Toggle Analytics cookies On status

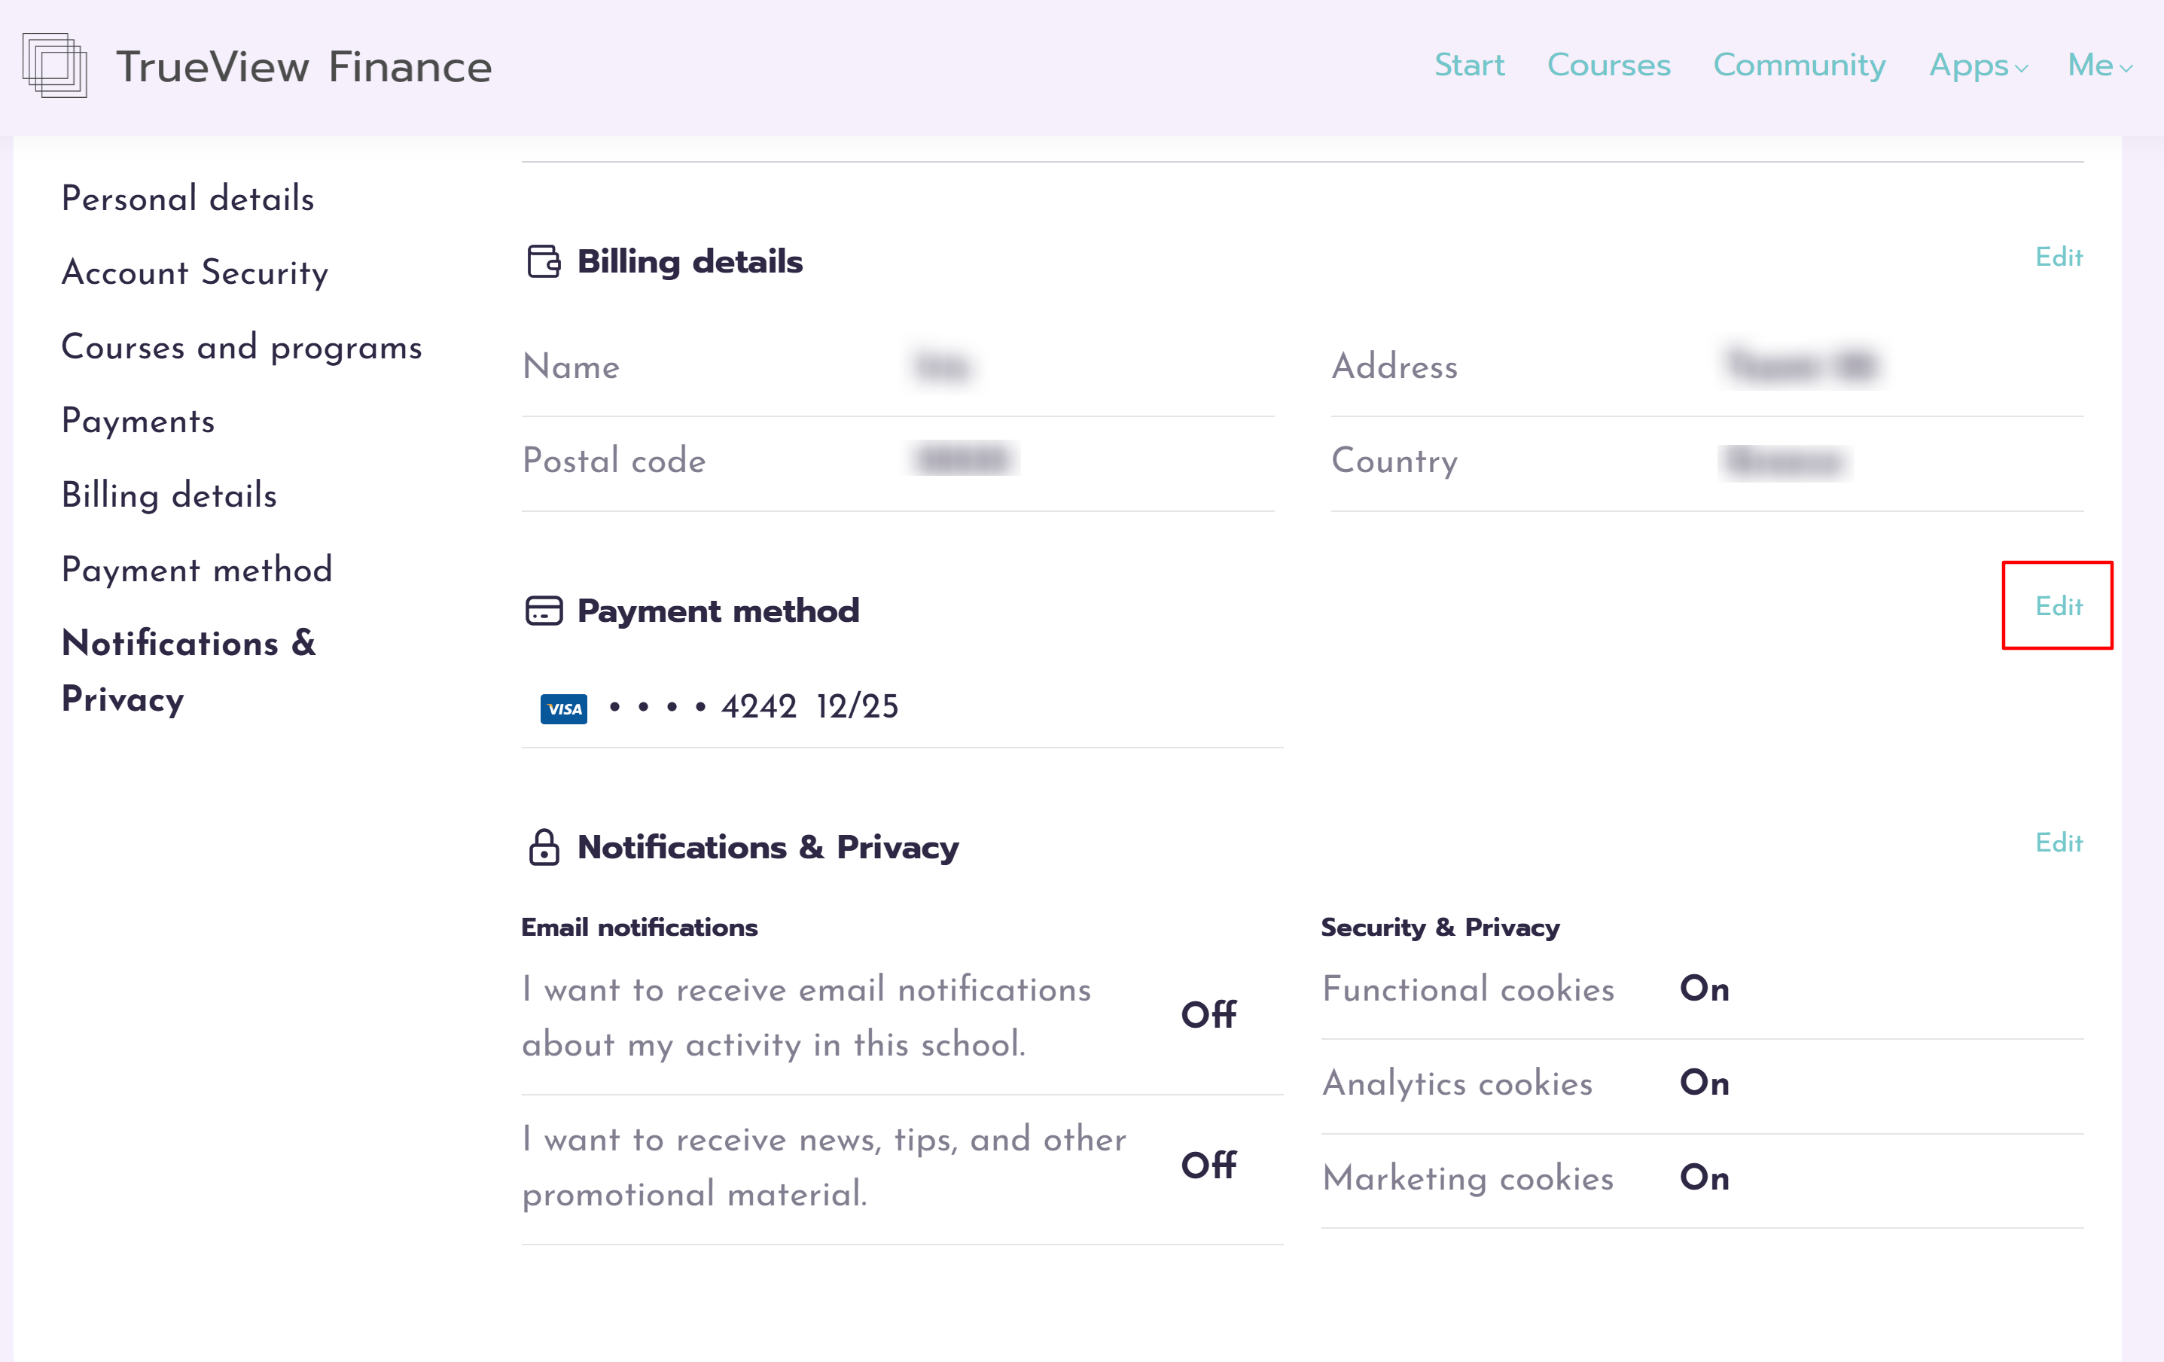(x=1704, y=1083)
